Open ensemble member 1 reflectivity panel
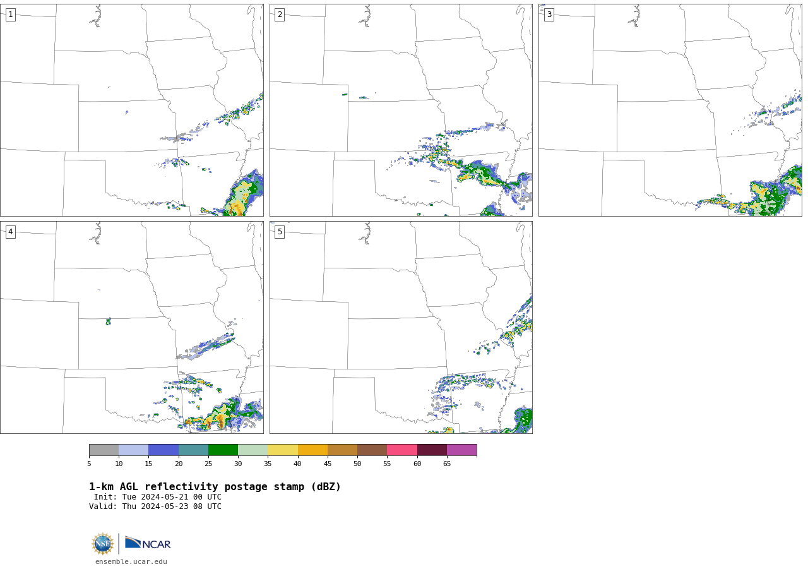 click(x=131, y=110)
